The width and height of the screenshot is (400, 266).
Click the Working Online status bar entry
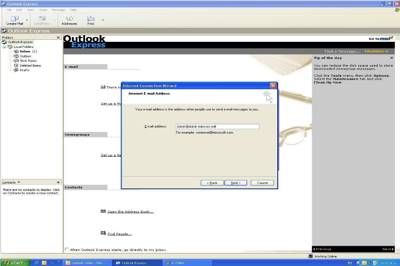tap(323, 256)
